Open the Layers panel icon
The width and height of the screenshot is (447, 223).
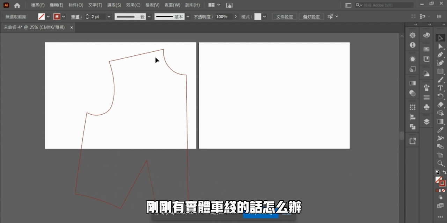click(x=426, y=122)
